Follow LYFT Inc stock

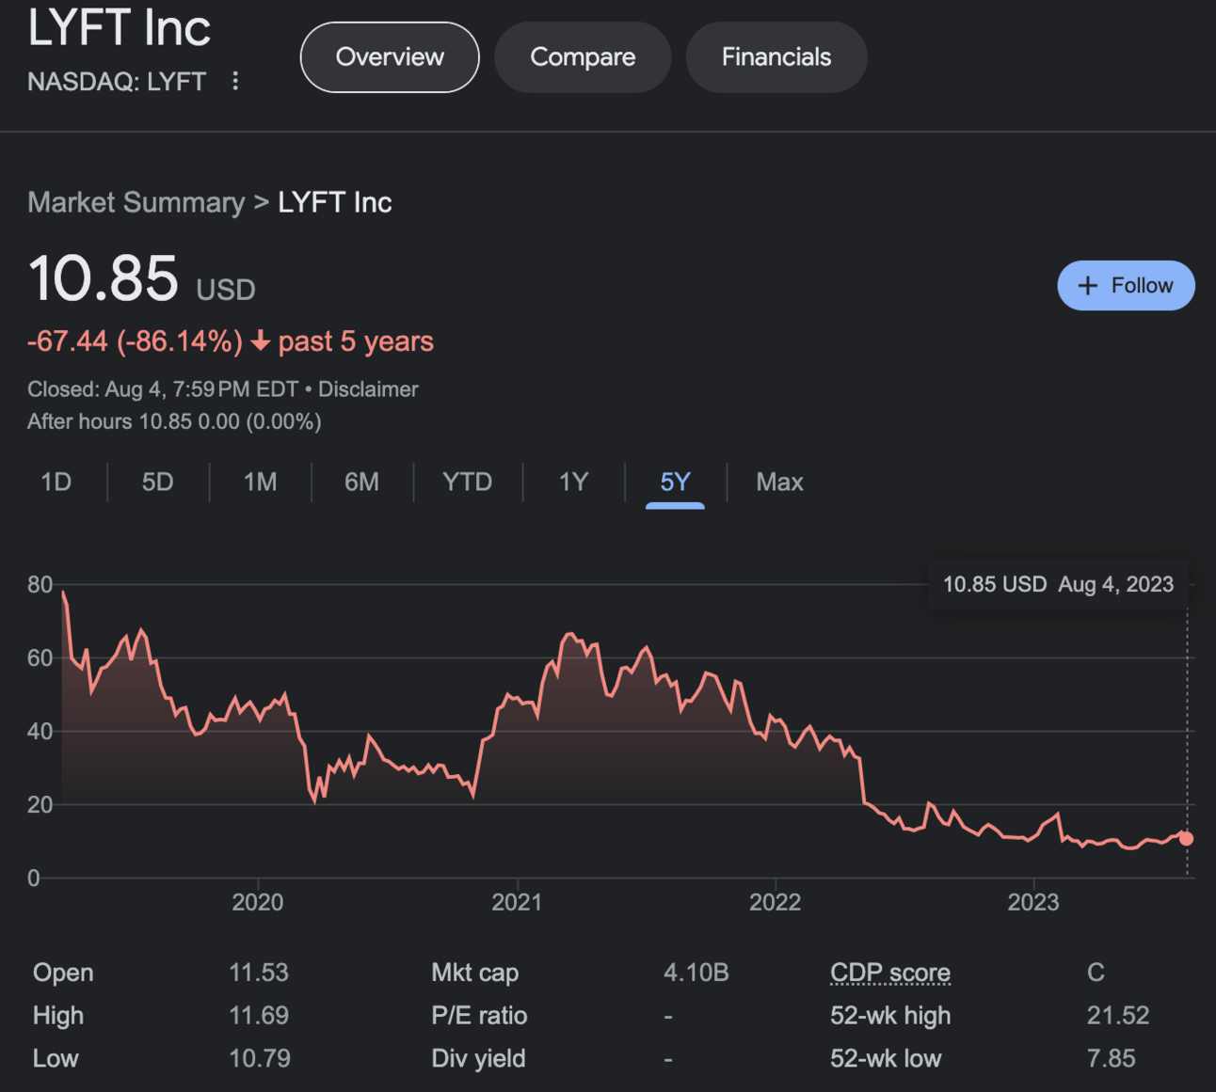(1126, 286)
